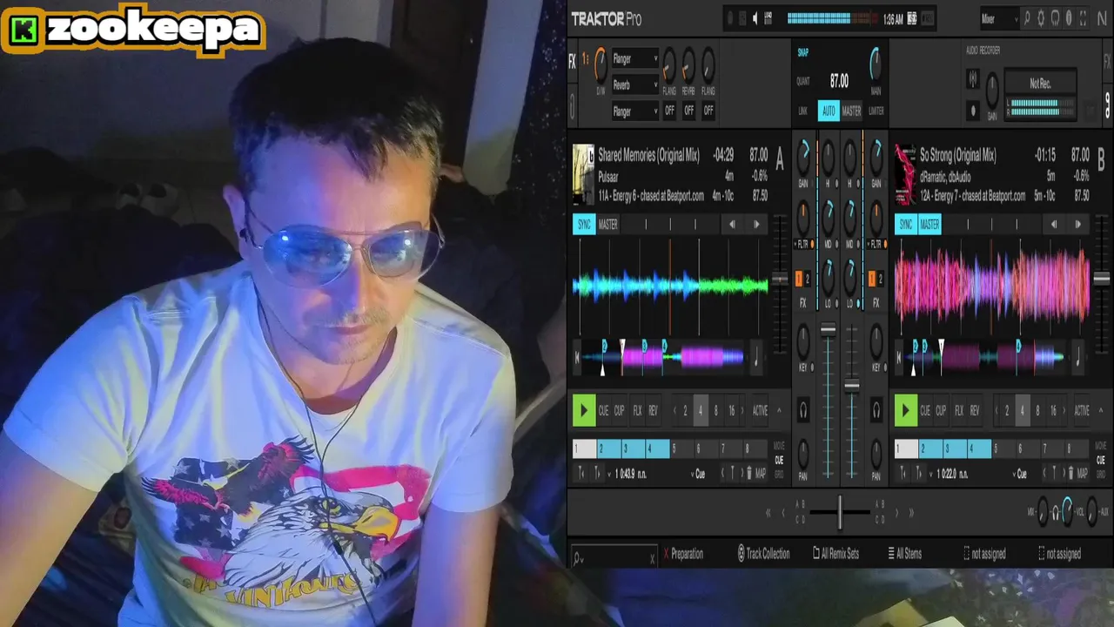Screen dimensions: 1114x627
Task: Collapse Deck A advanced panel arrow
Action: [x=779, y=411]
